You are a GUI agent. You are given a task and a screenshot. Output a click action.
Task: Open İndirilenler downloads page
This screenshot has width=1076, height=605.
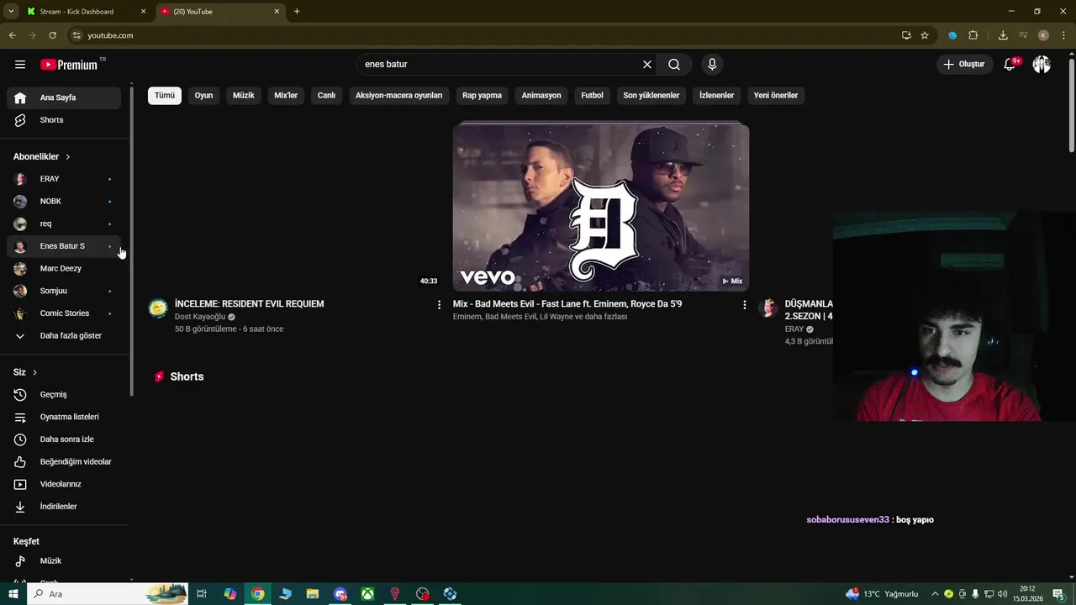click(64, 507)
